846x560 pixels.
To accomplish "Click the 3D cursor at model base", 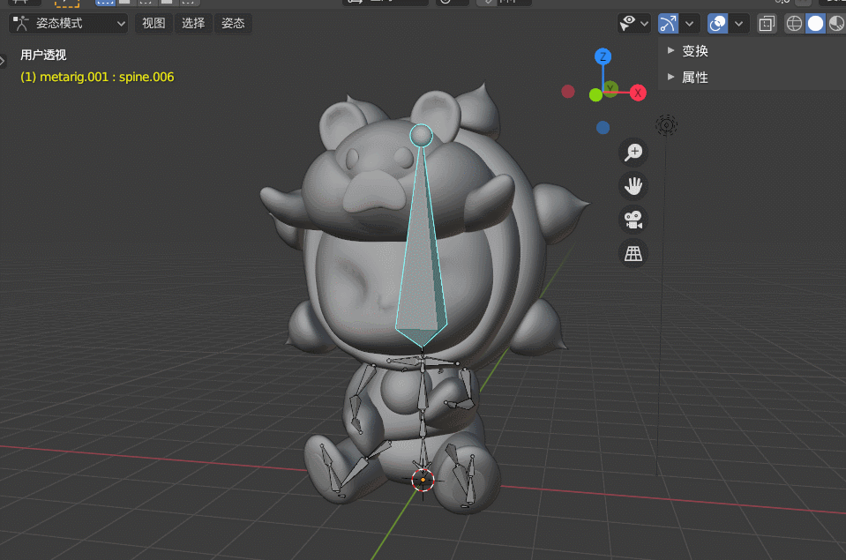I will [x=423, y=480].
